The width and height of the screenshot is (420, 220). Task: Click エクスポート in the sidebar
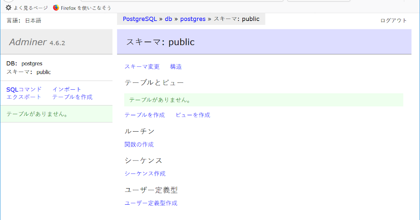coord(23,97)
